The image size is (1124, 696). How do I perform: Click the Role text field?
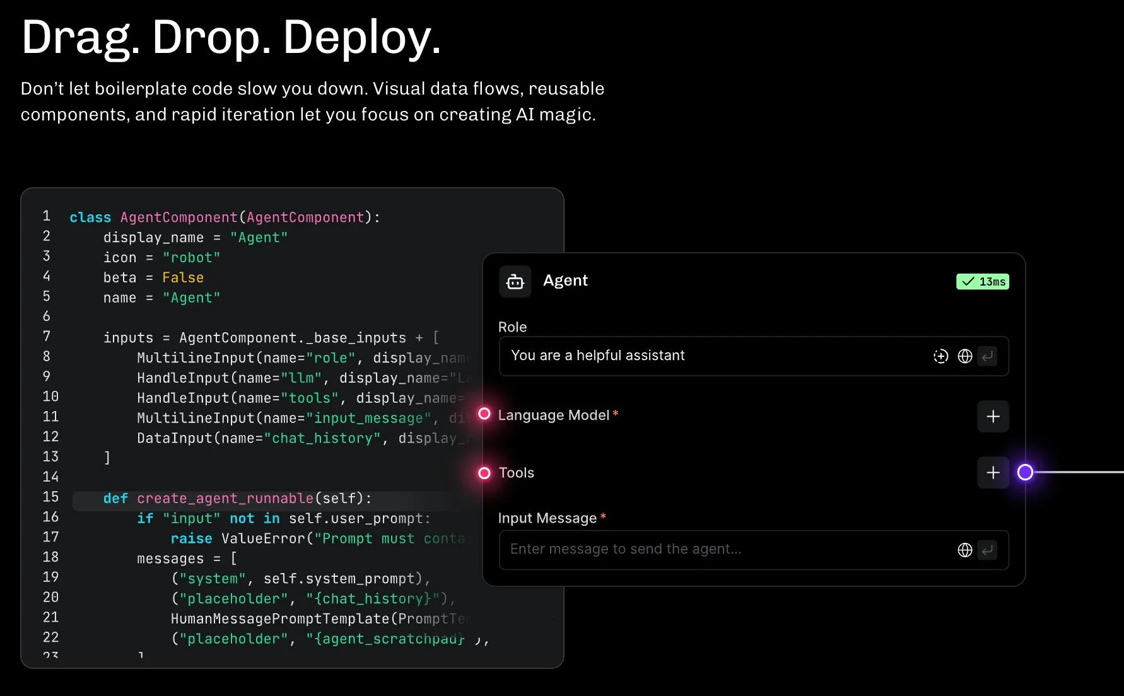tap(754, 356)
